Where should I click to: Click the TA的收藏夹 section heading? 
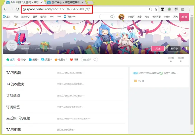tap(15, 84)
